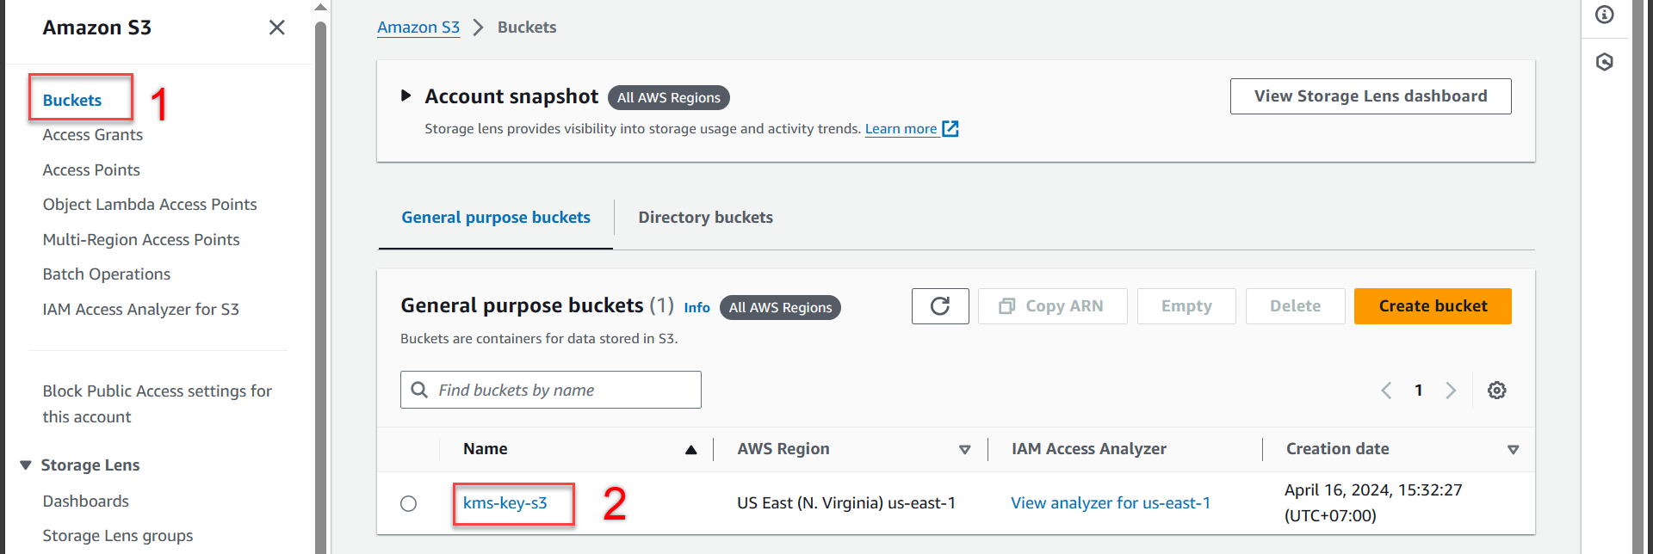Click the Create bucket button

pos(1432,306)
